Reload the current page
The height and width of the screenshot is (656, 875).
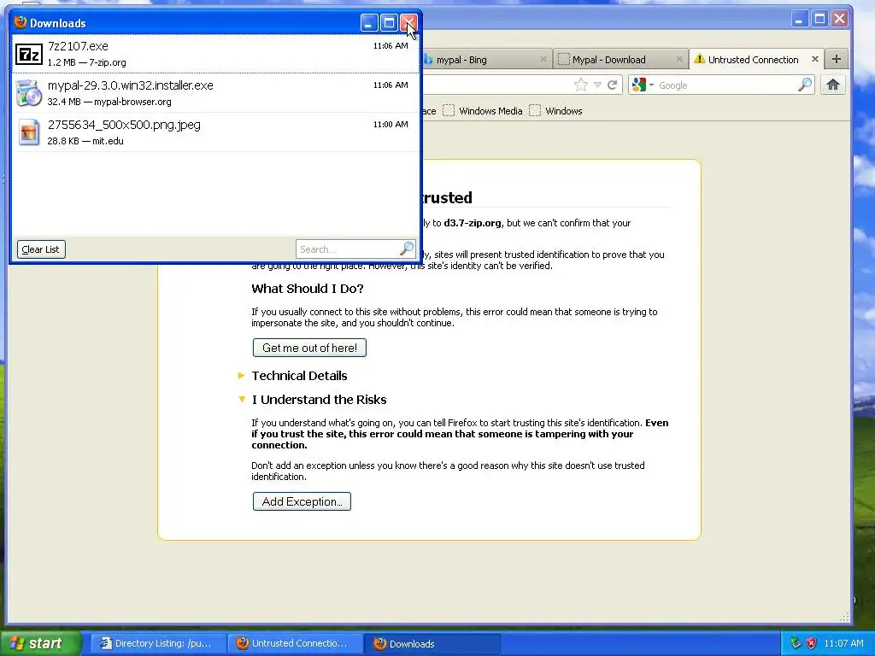612,85
